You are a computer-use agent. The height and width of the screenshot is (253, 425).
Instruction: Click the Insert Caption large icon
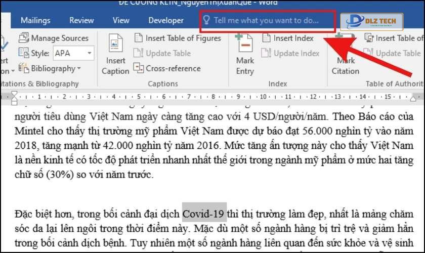pyautogui.click(x=115, y=43)
